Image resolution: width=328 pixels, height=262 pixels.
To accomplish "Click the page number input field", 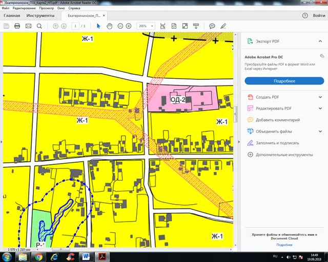I will click(x=75, y=26).
